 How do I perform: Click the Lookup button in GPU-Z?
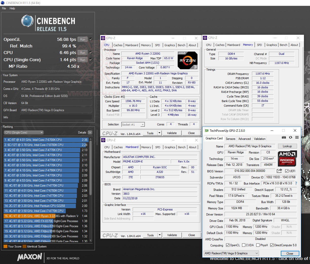click(x=287, y=146)
